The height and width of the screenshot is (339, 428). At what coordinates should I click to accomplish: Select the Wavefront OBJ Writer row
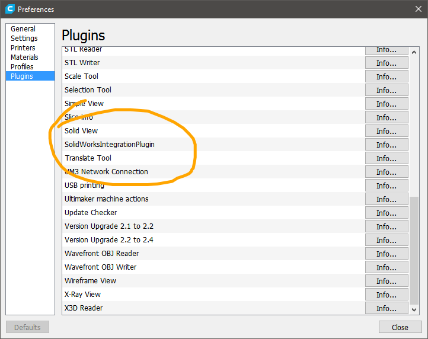coord(213,267)
